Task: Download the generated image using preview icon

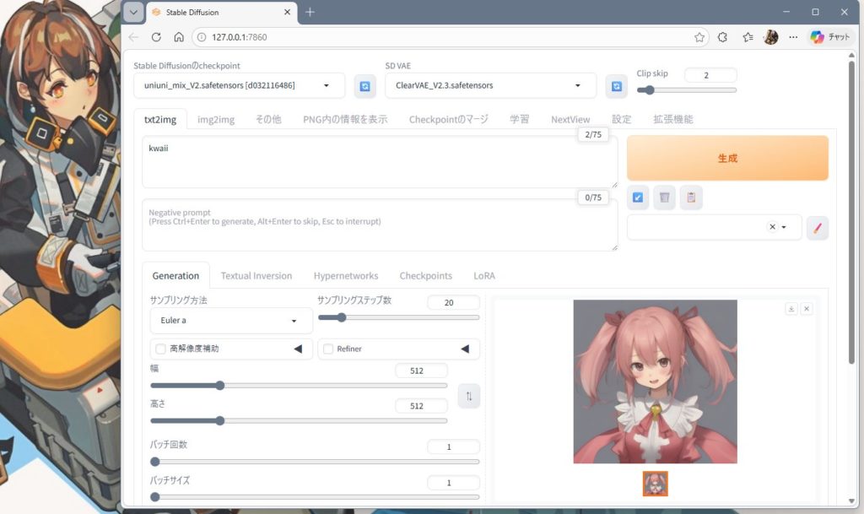Action: point(791,309)
